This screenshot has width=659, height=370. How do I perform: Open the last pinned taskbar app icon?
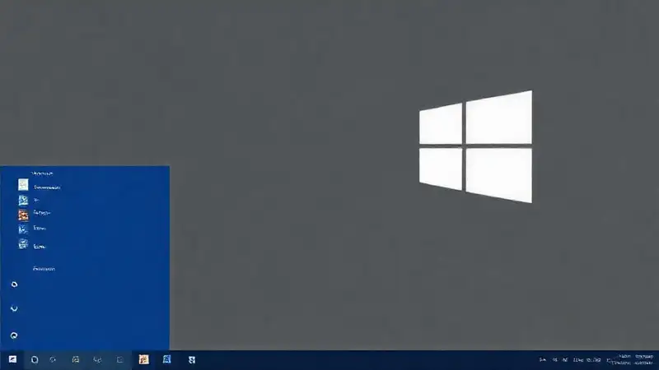192,359
